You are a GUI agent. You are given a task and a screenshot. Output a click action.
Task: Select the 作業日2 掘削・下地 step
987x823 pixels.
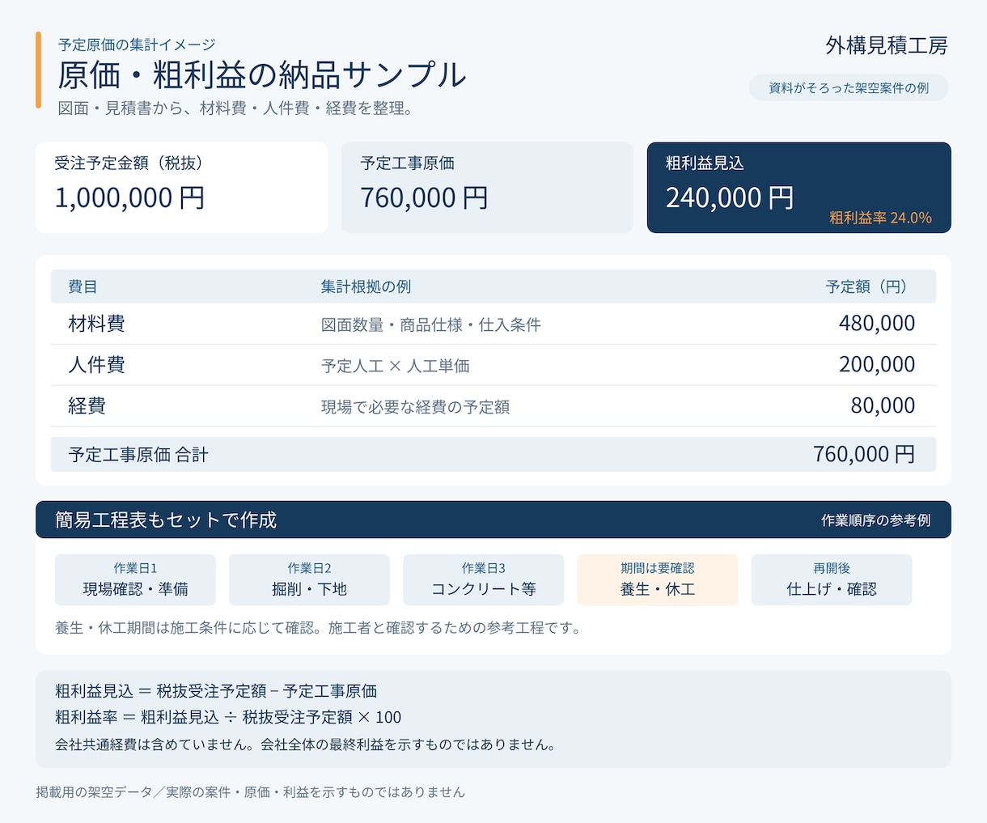coord(309,579)
